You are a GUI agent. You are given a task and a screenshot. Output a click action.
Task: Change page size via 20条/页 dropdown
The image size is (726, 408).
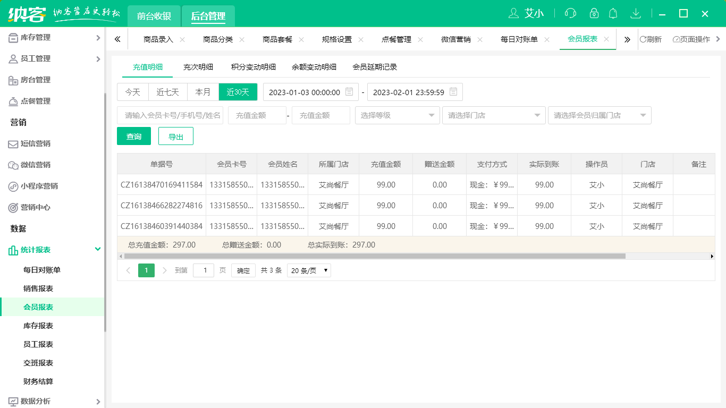(x=308, y=270)
